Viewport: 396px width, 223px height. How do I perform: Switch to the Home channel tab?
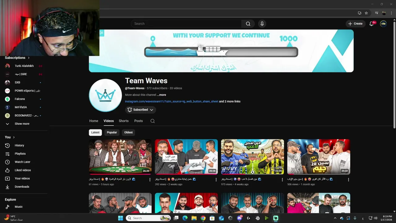click(x=94, y=121)
